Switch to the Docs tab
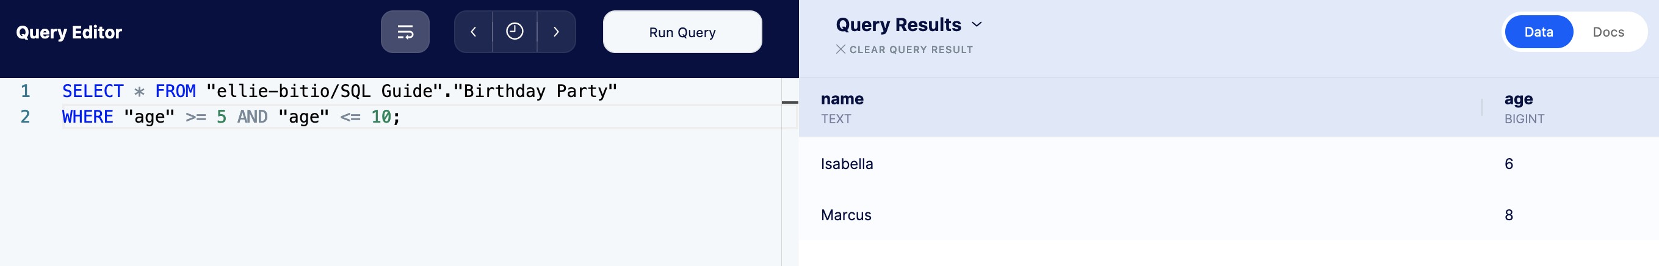 click(1608, 32)
